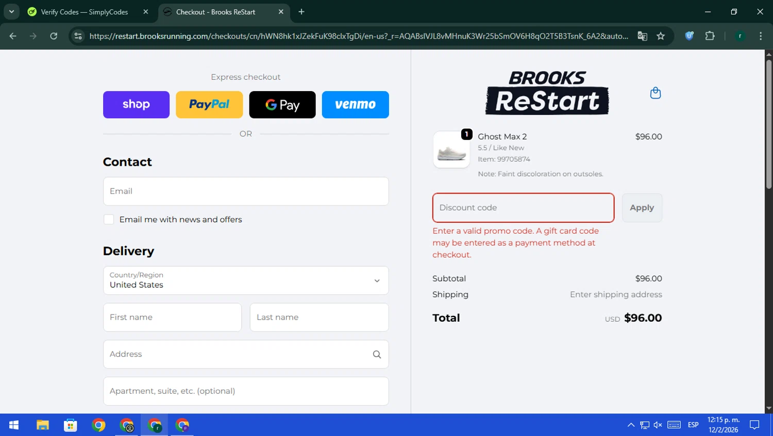Open the touch keyboard tray icon
Image resolution: width=773 pixels, height=436 pixels.
tap(674, 425)
